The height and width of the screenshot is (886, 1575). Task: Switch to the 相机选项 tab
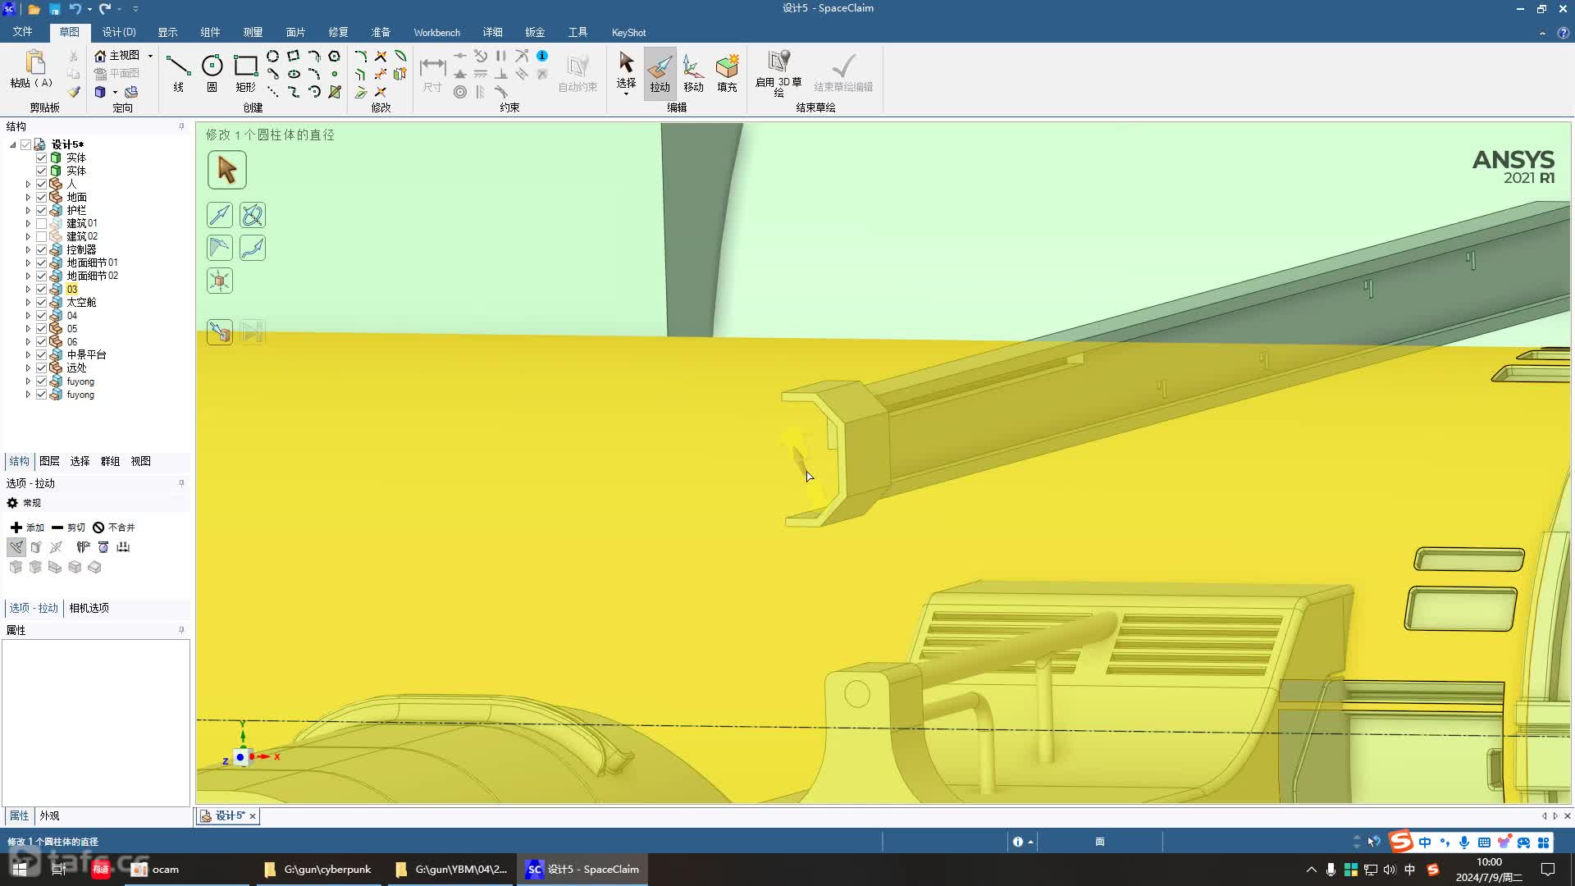point(89,608)
